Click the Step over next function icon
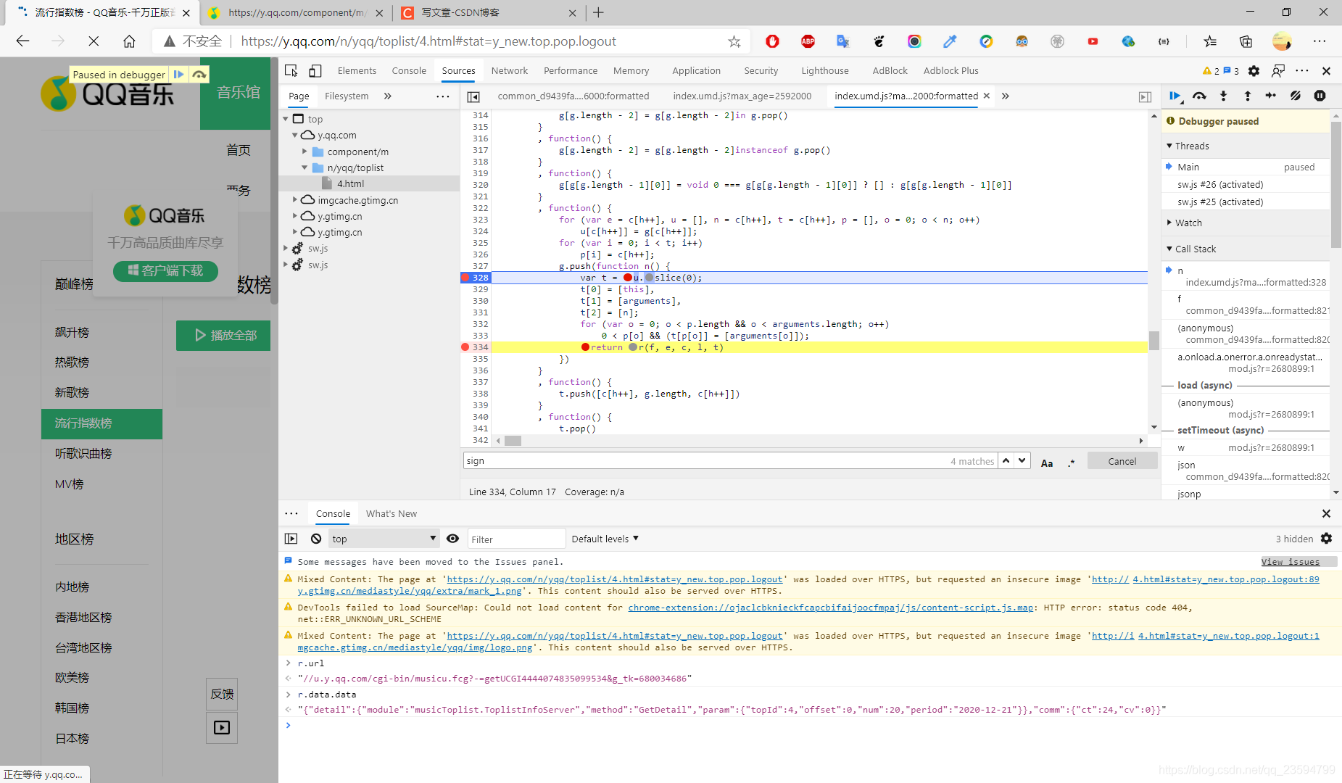Image resolution: width=1342 pixels, height=783 pixels. pyautogui.click(x=1199, y=96)
